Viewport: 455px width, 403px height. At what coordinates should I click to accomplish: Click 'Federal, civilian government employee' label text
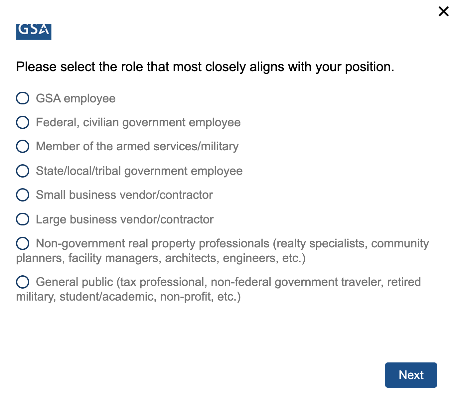(138, 122)
